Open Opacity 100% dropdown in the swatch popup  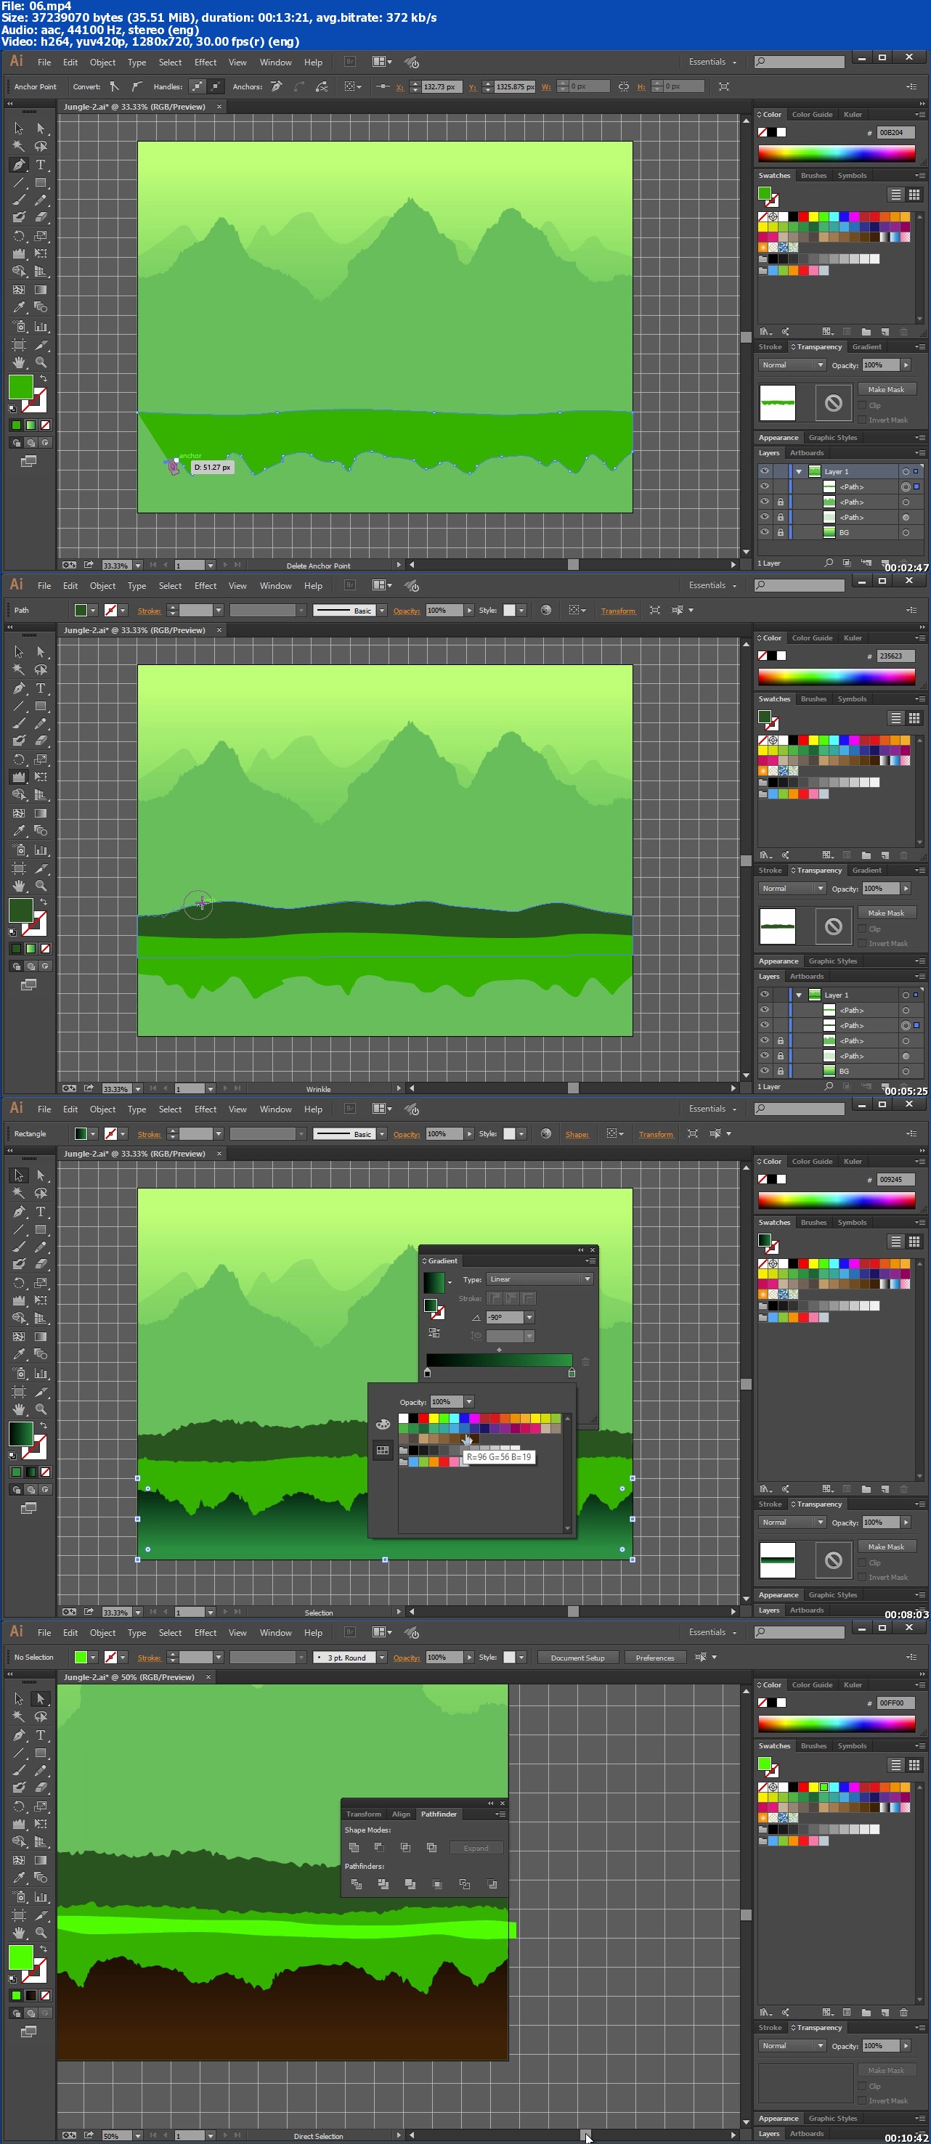click(x=469, y=1401)
